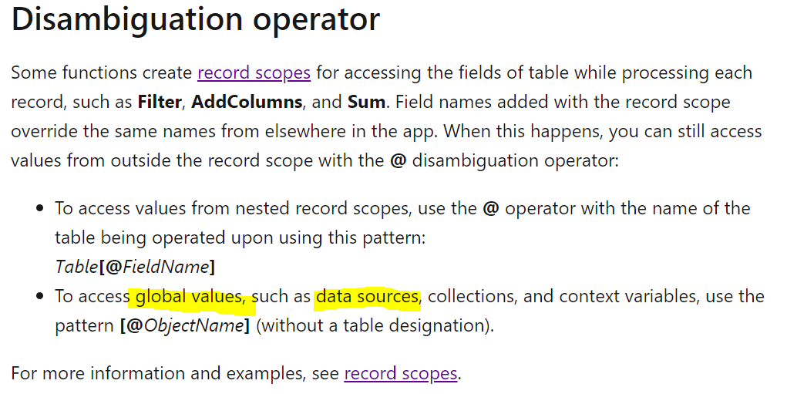Click the bold @ in first bullet

pos(490,209)
